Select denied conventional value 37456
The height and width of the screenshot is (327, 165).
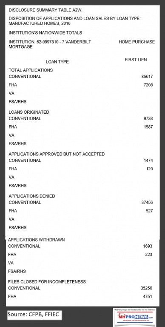click(x=147, y=202)
